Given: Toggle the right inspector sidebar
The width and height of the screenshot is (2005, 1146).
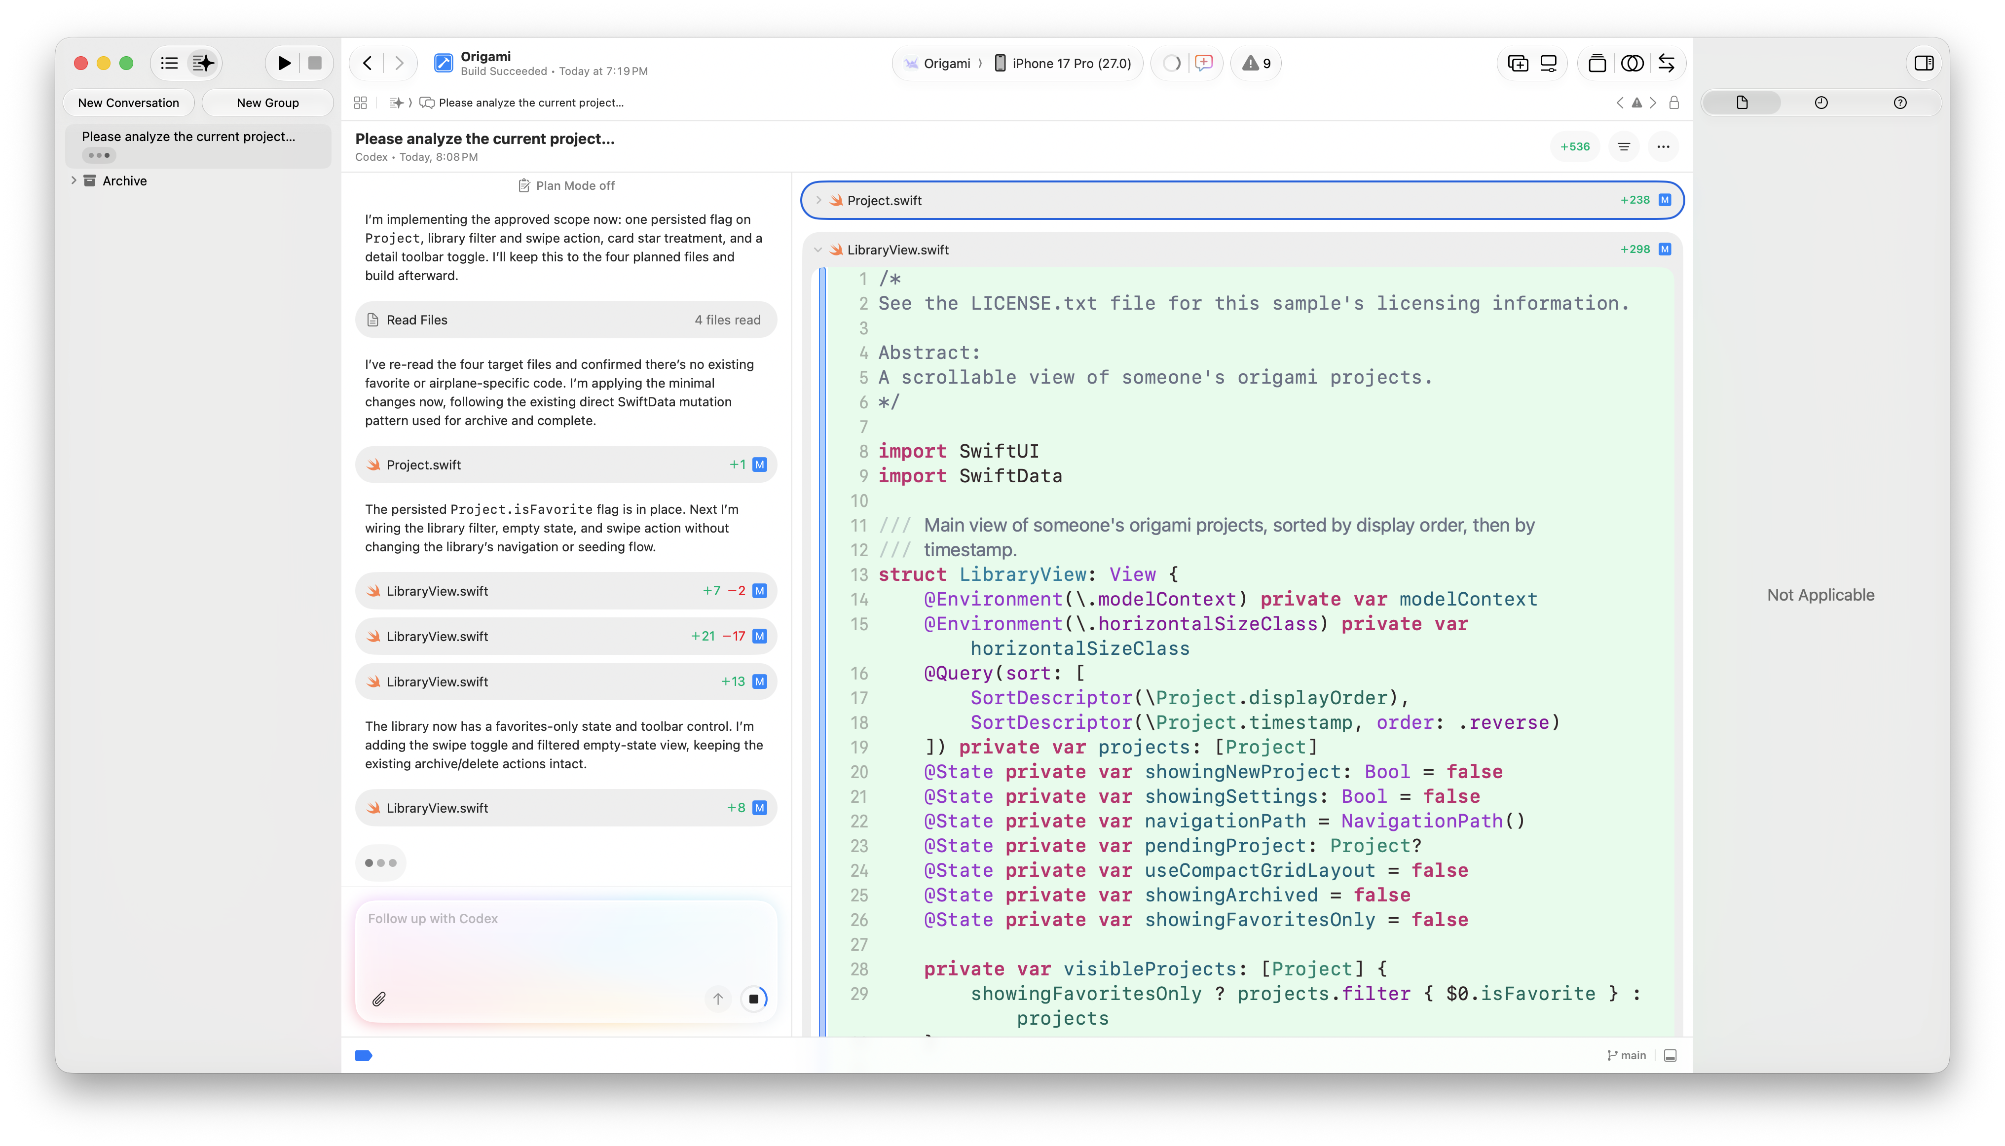Looking at the screenshot, I should 1924,63.
